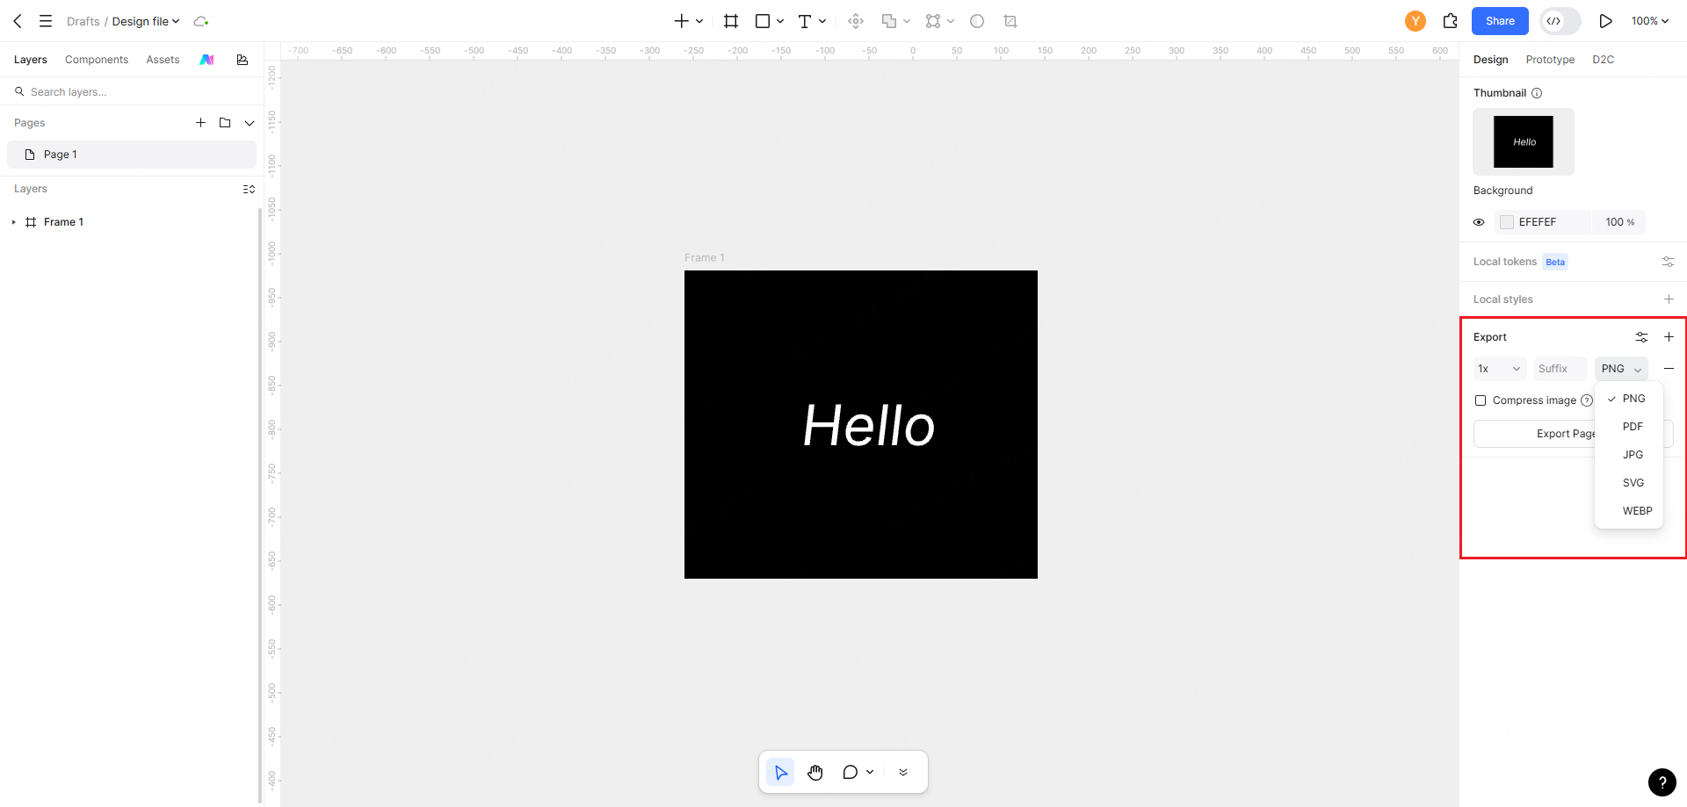
Task: Add a local style with plus
Action: point(1669,299)
